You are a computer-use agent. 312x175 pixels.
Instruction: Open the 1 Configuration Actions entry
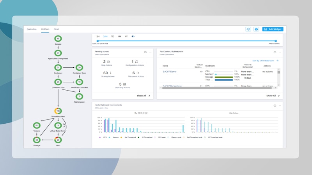coord(135,63)
